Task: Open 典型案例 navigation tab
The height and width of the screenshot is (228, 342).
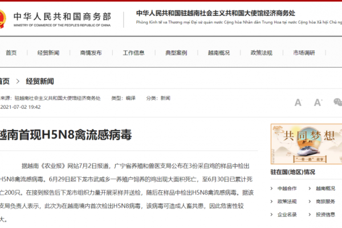Action: pos(176,53)
